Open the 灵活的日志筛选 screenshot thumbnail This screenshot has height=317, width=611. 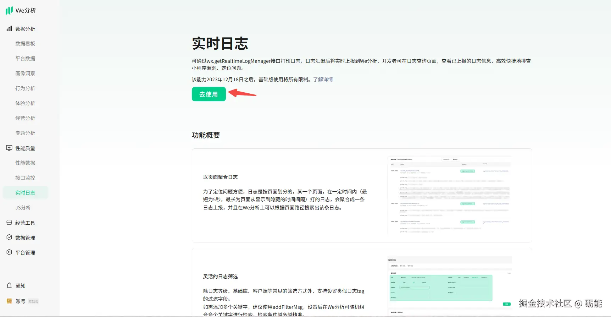point(450,286)
